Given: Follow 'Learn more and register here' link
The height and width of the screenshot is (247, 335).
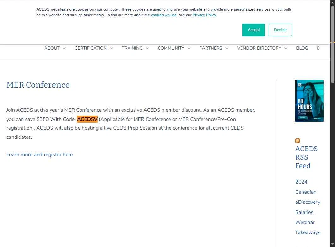Looking at the screenshot, I should 39,155.
